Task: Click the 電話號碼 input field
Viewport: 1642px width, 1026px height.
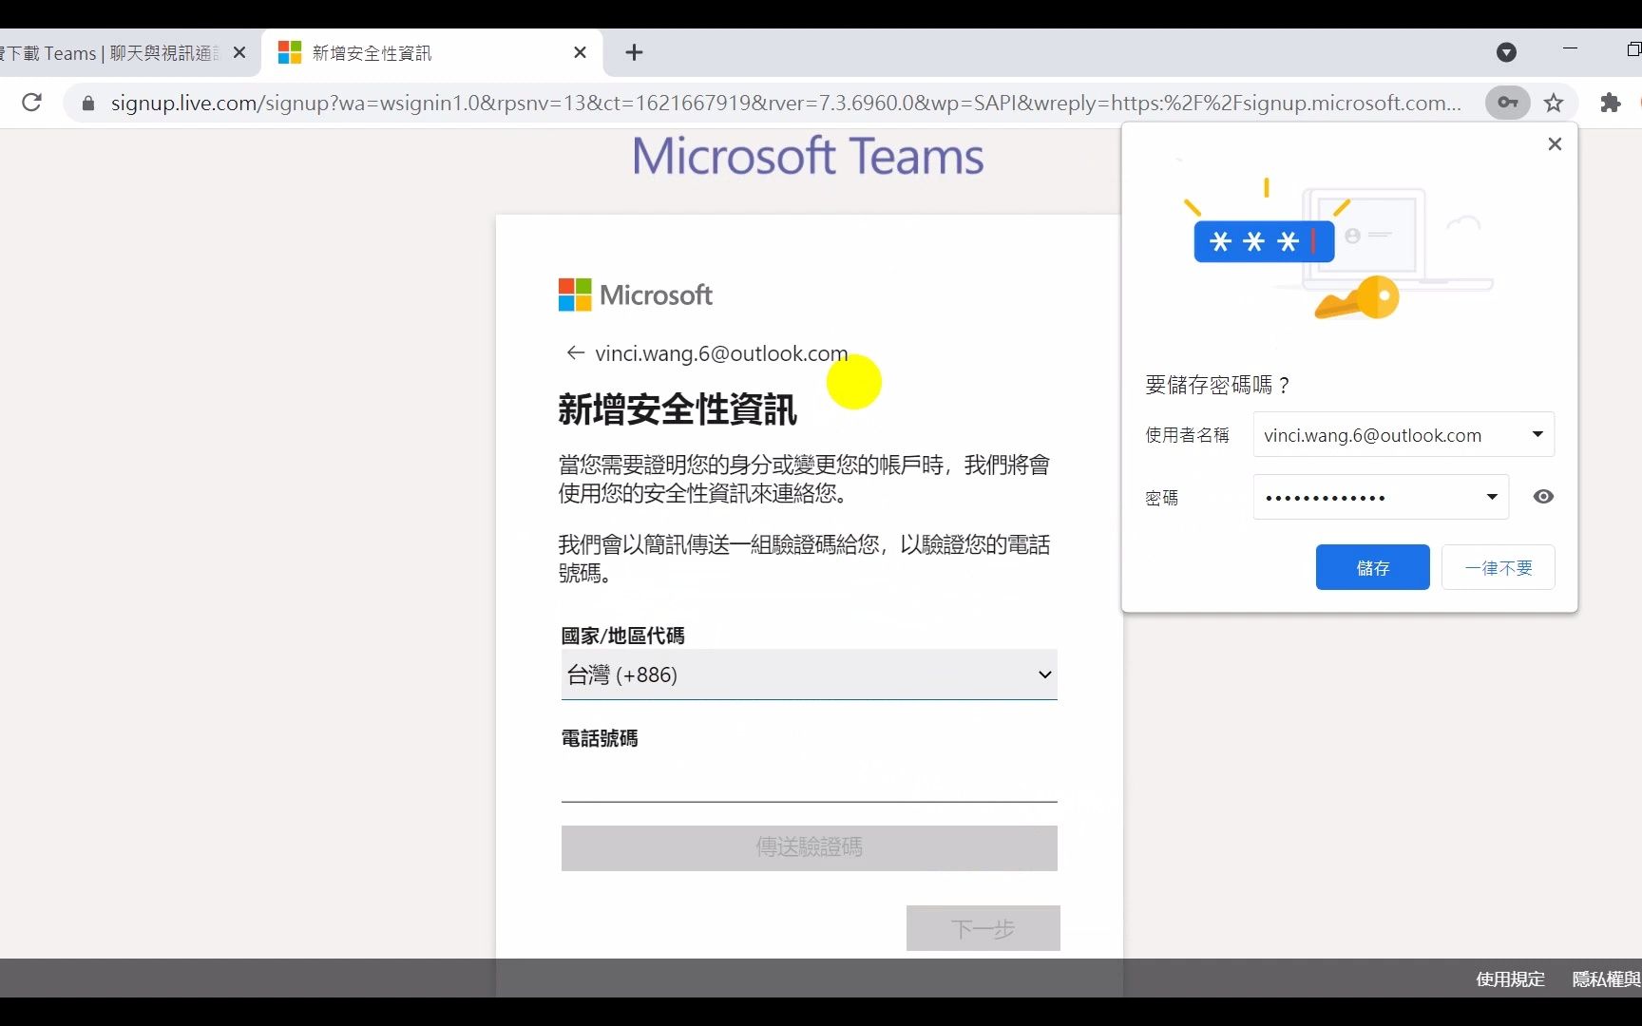Action: click(809, 779)
